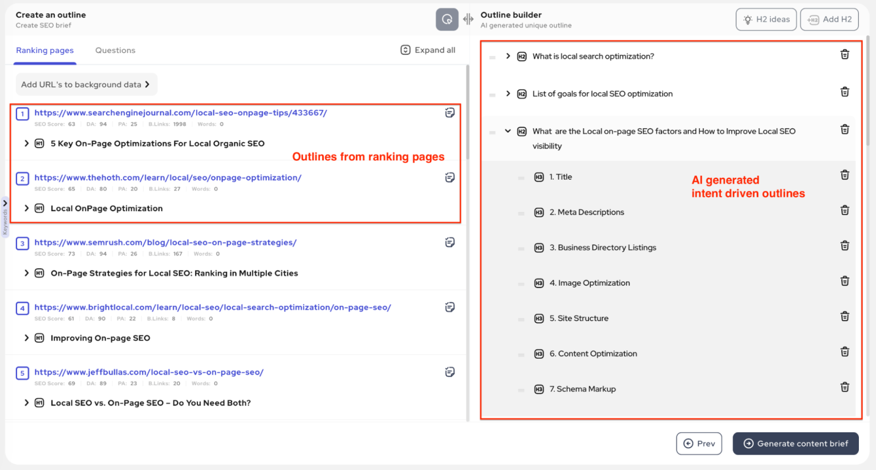
Task: Expand 5 Key On-Page Optimizations heading
Action: click(26, 143)
